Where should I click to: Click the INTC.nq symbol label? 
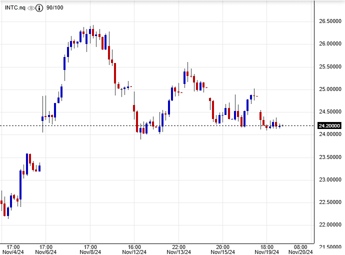click(x=15, y=8)
